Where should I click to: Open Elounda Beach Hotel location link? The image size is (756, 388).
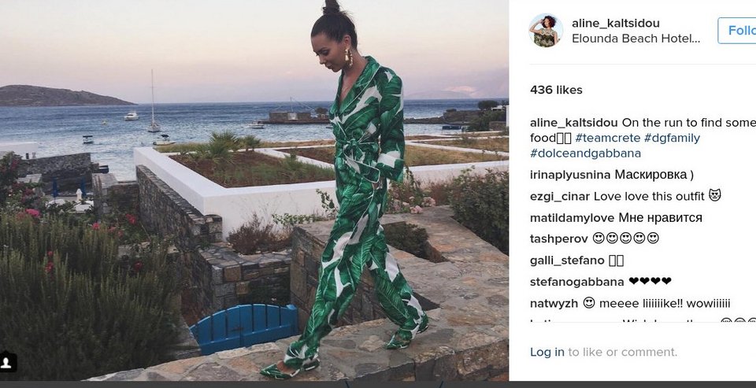(x=636, y=39)
